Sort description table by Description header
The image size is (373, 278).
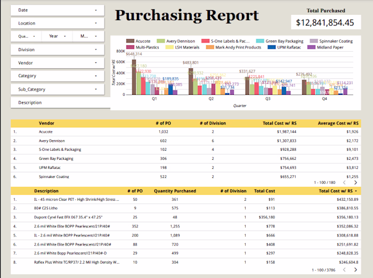(x=46, y=191)
